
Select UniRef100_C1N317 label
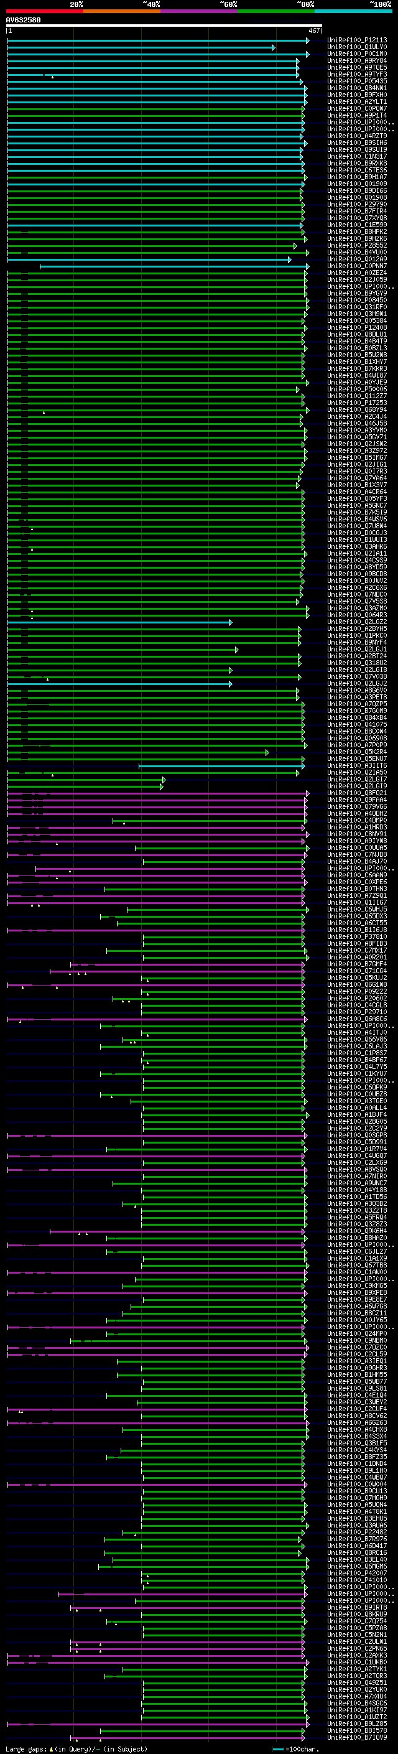pyautogui.click(x=357, y=157)
